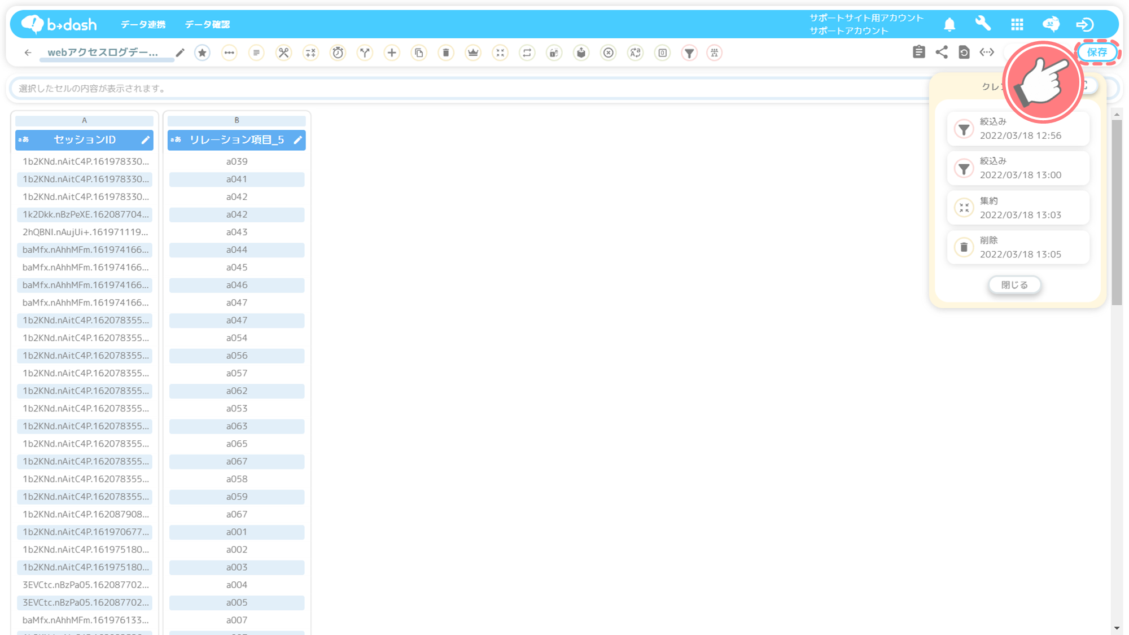Click the circled X toolbar icon
Viewport: 1129px width, 635px height.
coord(609,52)
